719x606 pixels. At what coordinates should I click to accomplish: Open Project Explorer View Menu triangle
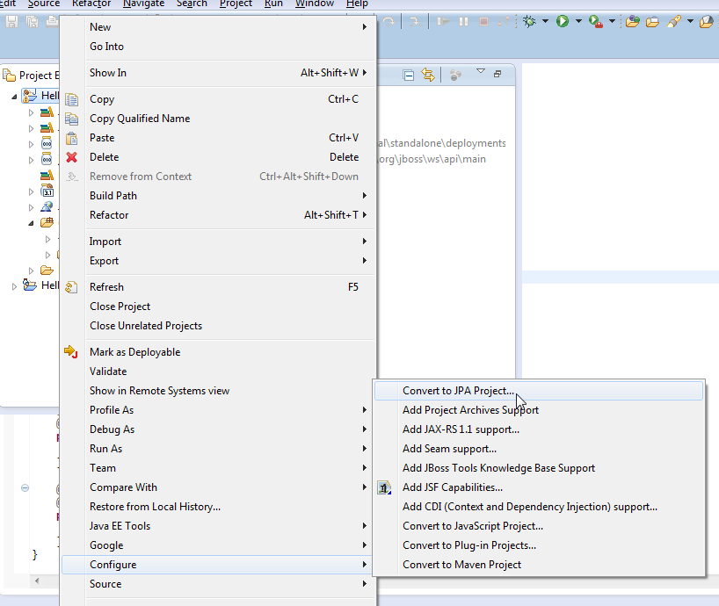point(481,72)
